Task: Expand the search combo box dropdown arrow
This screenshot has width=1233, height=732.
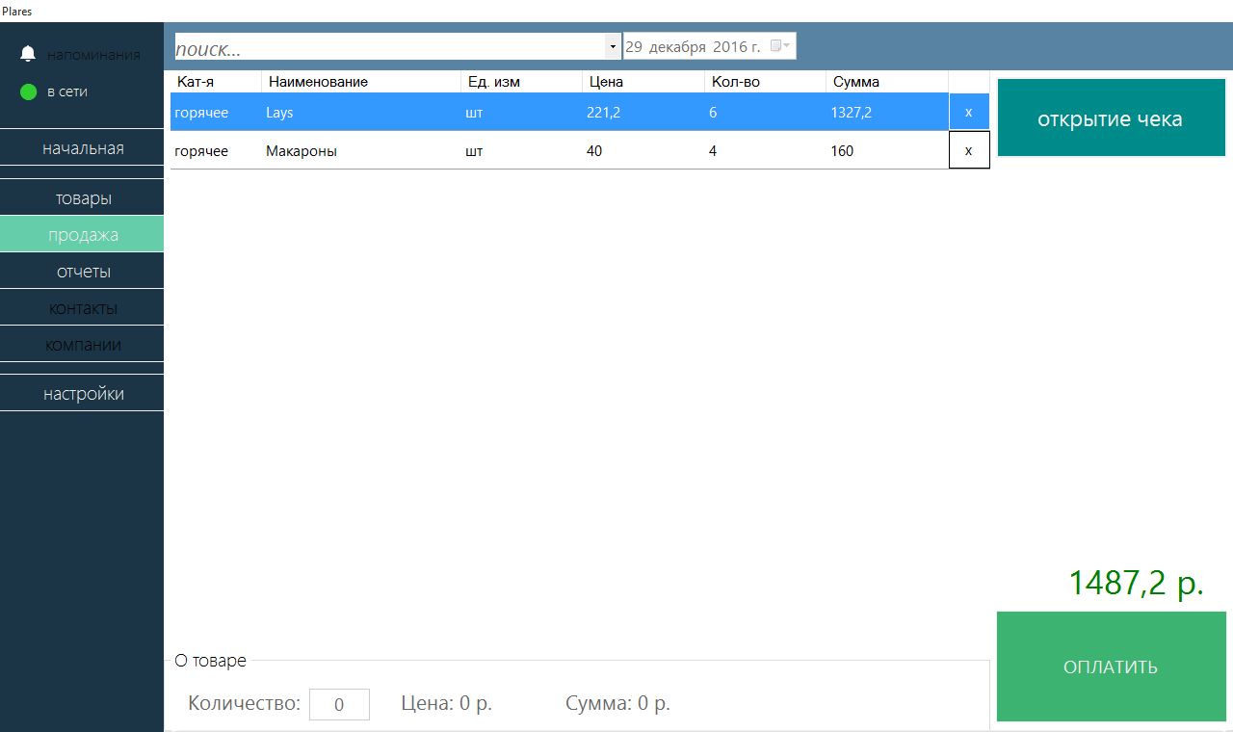Action: coord(613,47)
